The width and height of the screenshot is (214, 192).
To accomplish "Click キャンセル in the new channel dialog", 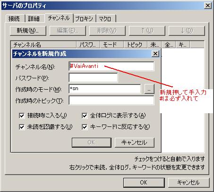I will [x=135, y=142].
